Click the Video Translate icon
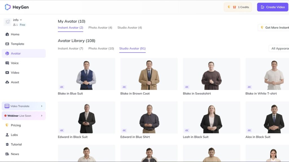The height and width of the screenshot is (162, 289). point(7,106)
